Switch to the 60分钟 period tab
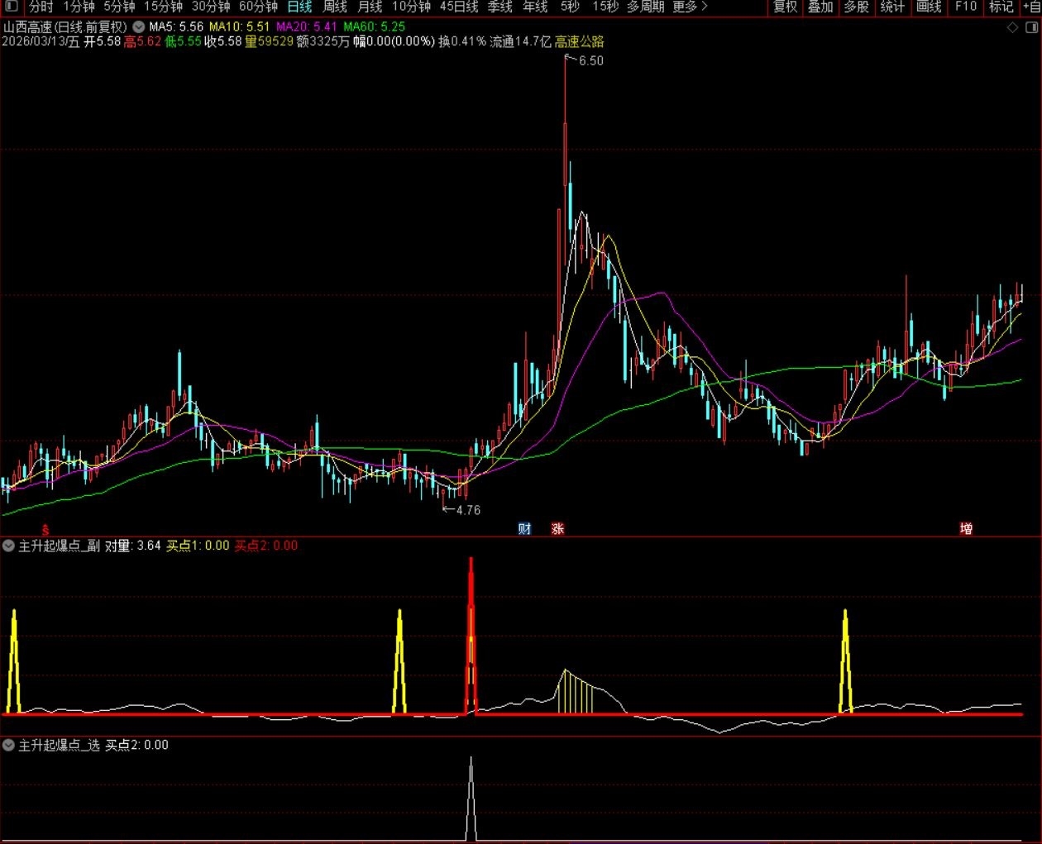Viewport: 1042px width, 844px height. [x=258, y=7]
